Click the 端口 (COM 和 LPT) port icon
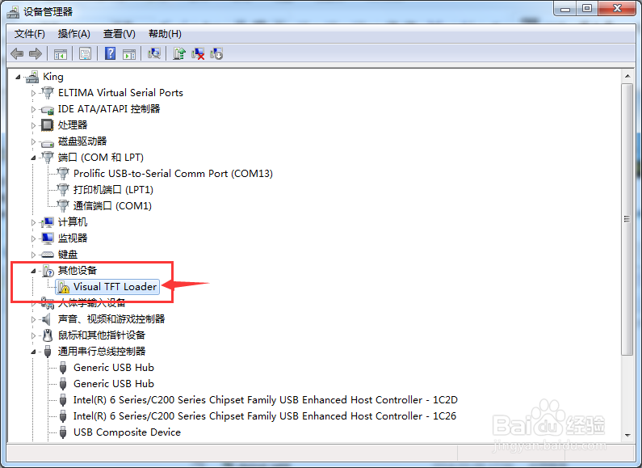This screenshot has width=642, height=468. (48, 158)
